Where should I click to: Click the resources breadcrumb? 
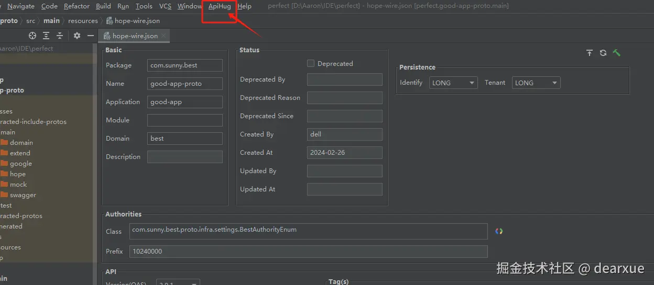tap(83, 21)
